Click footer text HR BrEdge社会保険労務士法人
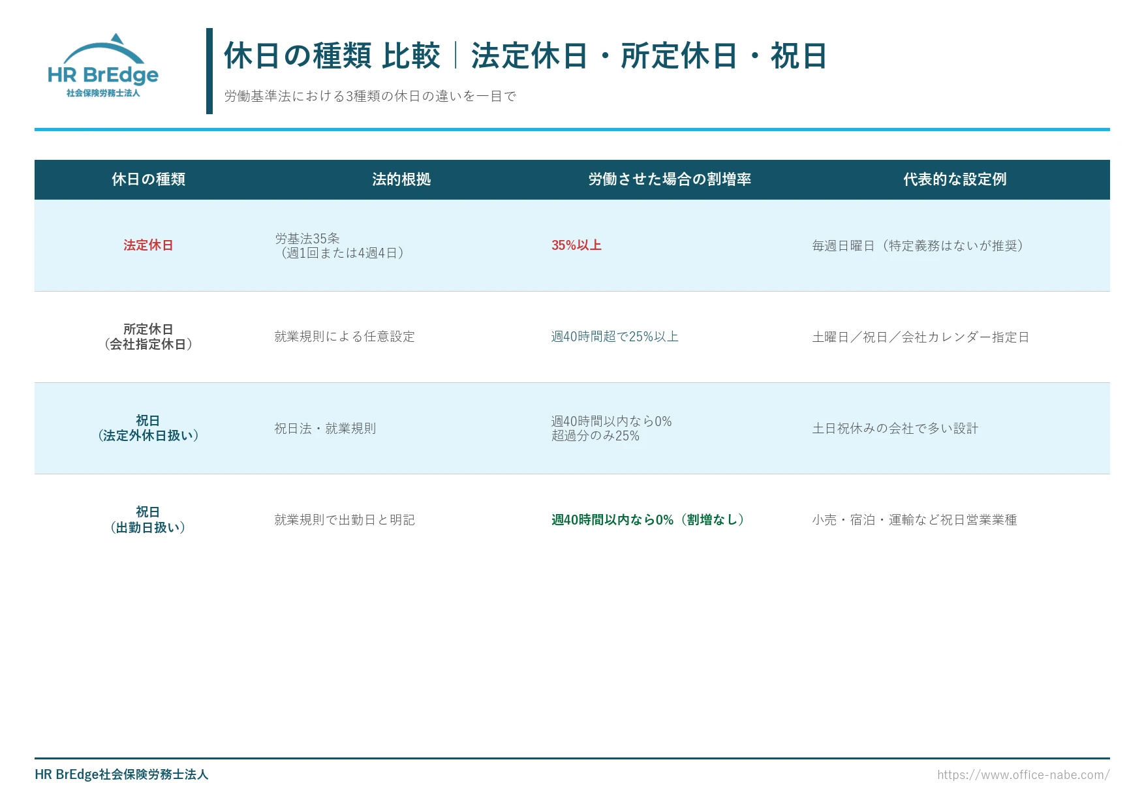 click(121, 774)
